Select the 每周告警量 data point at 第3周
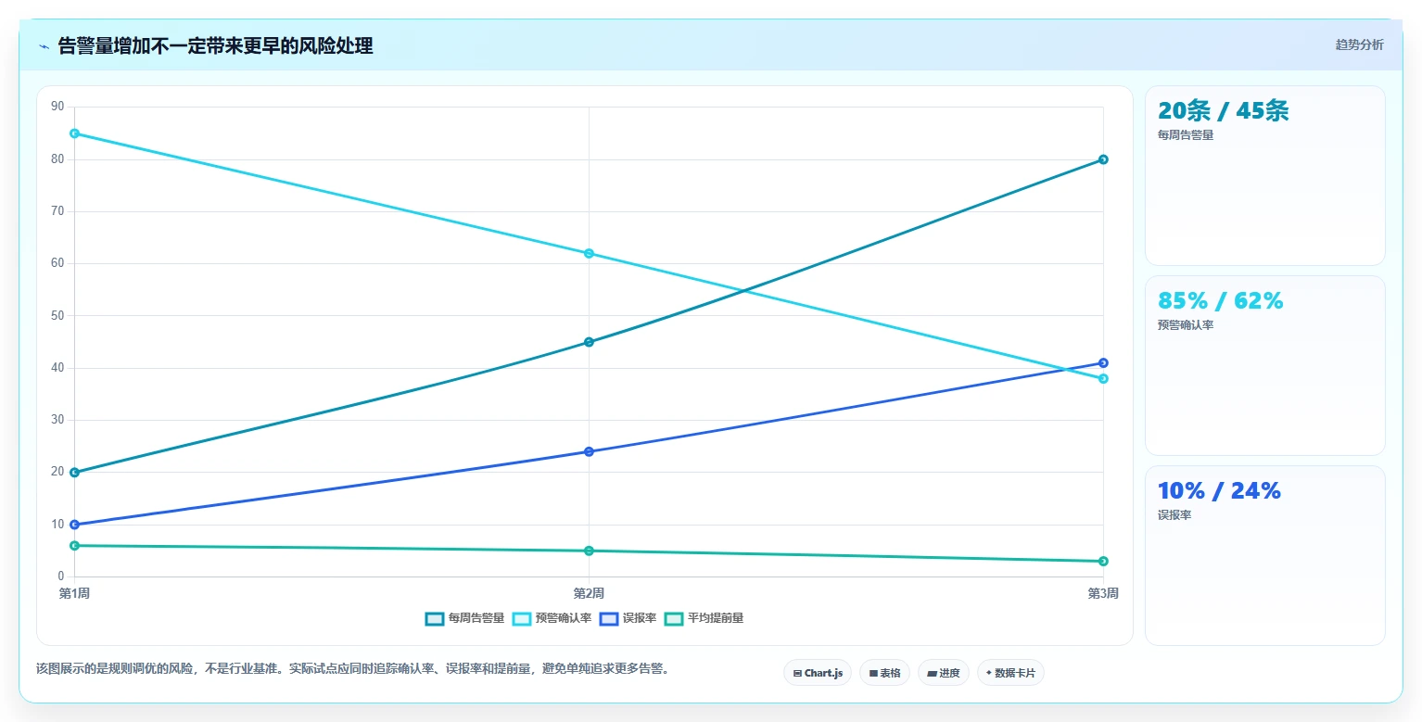Viewport: 1422px width, 722px height. pos(1103,159)
